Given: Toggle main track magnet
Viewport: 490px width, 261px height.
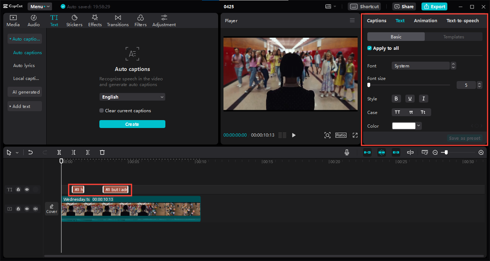Looking at the screenshot, I should 367,152.
